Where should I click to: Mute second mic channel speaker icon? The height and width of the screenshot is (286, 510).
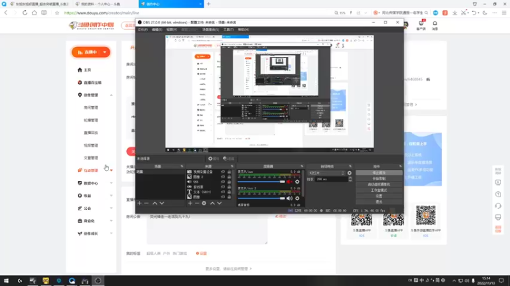click(x=289, y=198)
